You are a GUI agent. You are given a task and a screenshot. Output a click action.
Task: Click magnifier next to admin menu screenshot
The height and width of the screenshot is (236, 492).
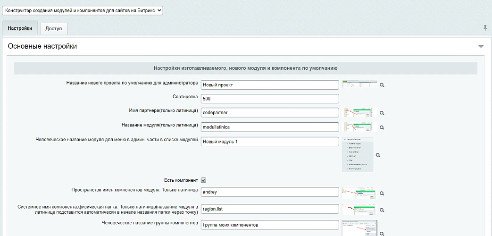pyautogui.click(x=378, y=155)
